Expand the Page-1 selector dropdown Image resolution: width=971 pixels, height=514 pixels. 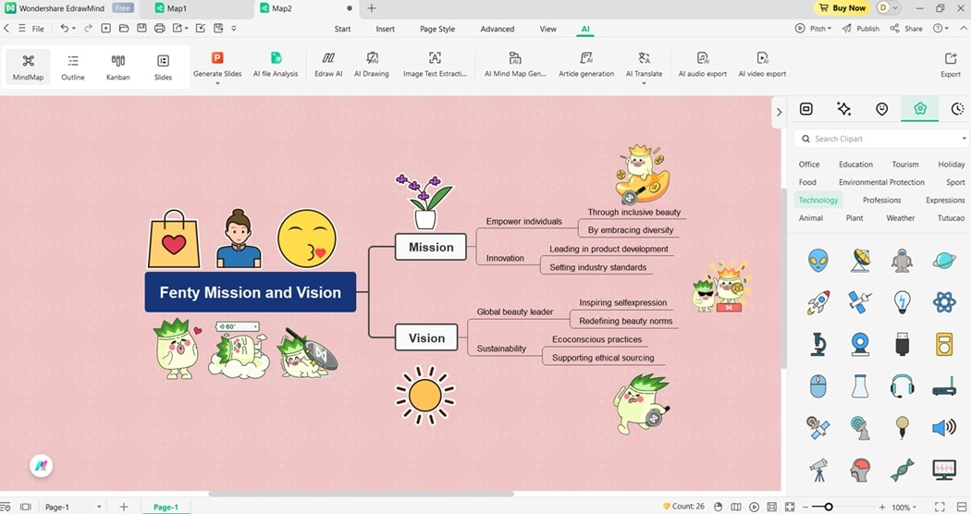pos(99,508)
